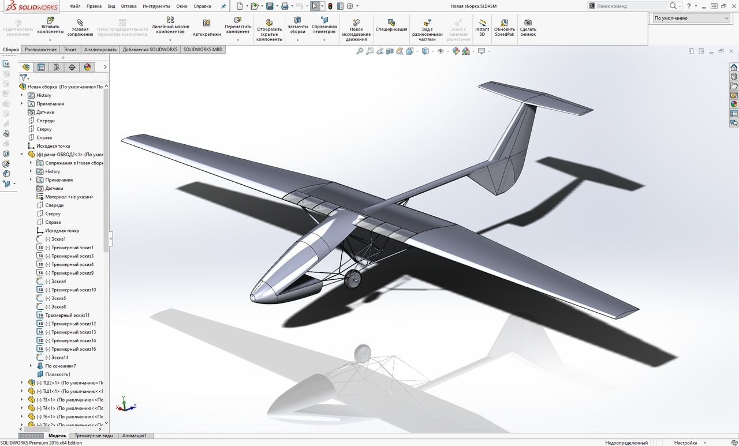Click the Appearances color ball in right pane
Screen dimensions: 739x446
click(x=734, y=104)
